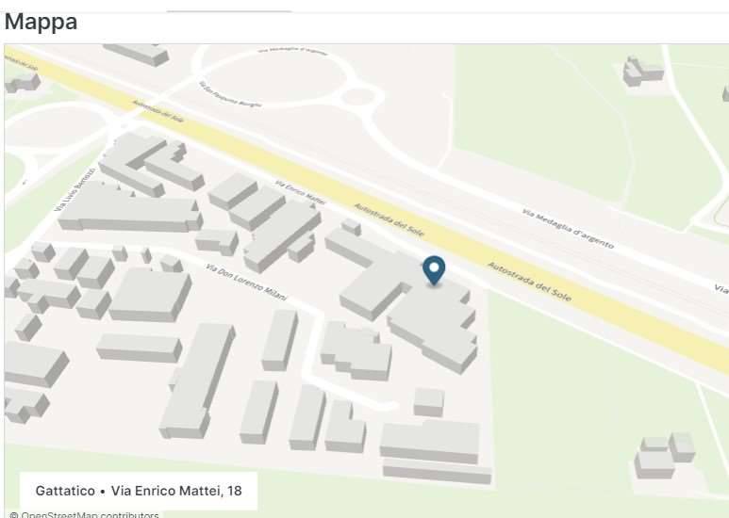729x518 pixels.
Task: Click the Via Enrico Mattei street label
Action: tap(300, 192)
